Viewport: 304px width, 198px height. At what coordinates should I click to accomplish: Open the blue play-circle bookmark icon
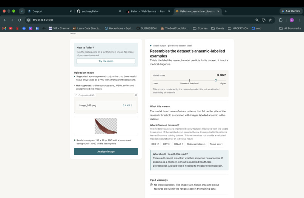point(24,28)
